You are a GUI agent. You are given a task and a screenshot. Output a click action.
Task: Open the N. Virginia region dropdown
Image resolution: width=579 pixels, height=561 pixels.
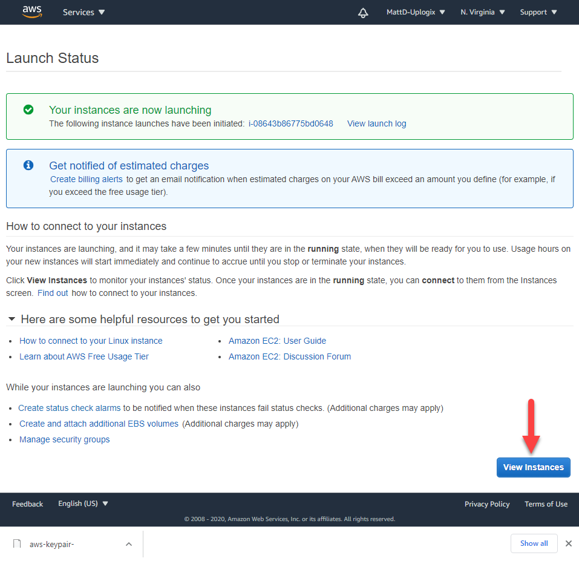point(482,11)
